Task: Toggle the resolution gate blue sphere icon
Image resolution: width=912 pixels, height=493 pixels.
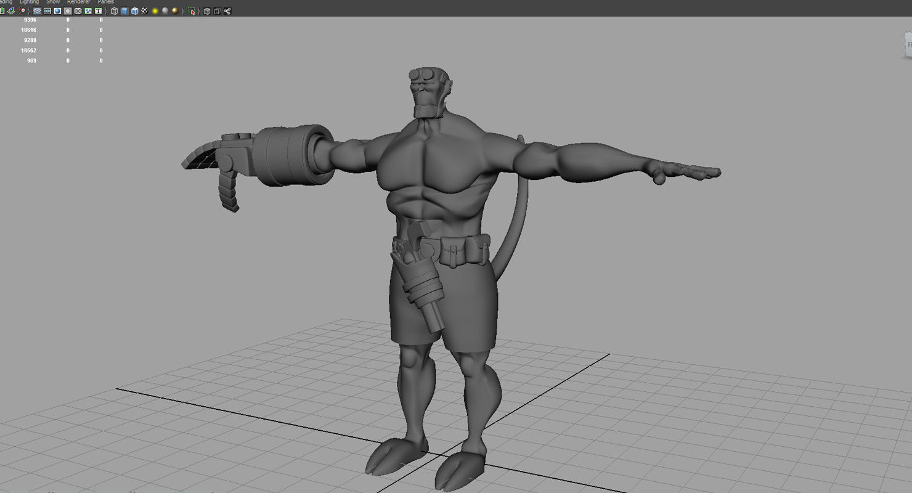Action: (57, 11)
